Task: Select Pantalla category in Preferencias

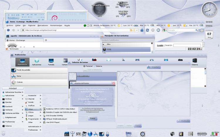Action: pyautogui.click(x=51, y=62)
